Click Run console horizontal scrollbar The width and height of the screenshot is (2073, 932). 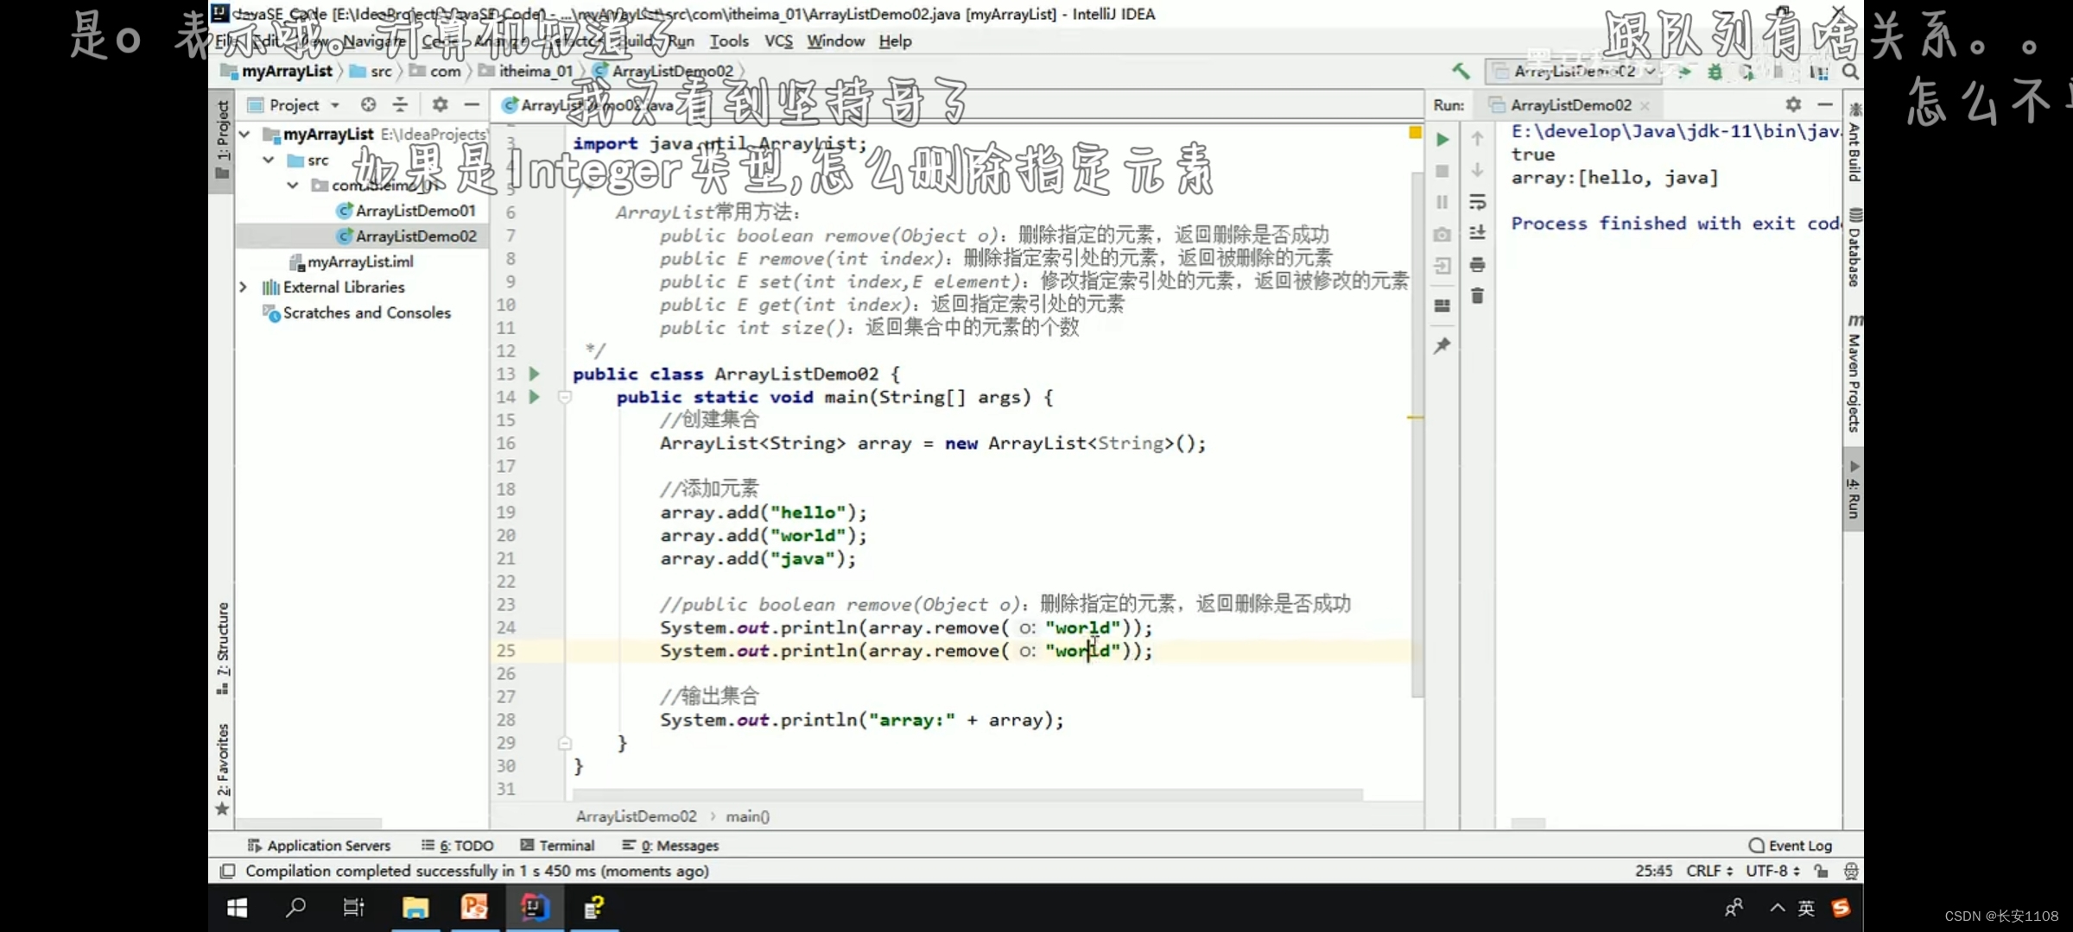coord(1528,824)
